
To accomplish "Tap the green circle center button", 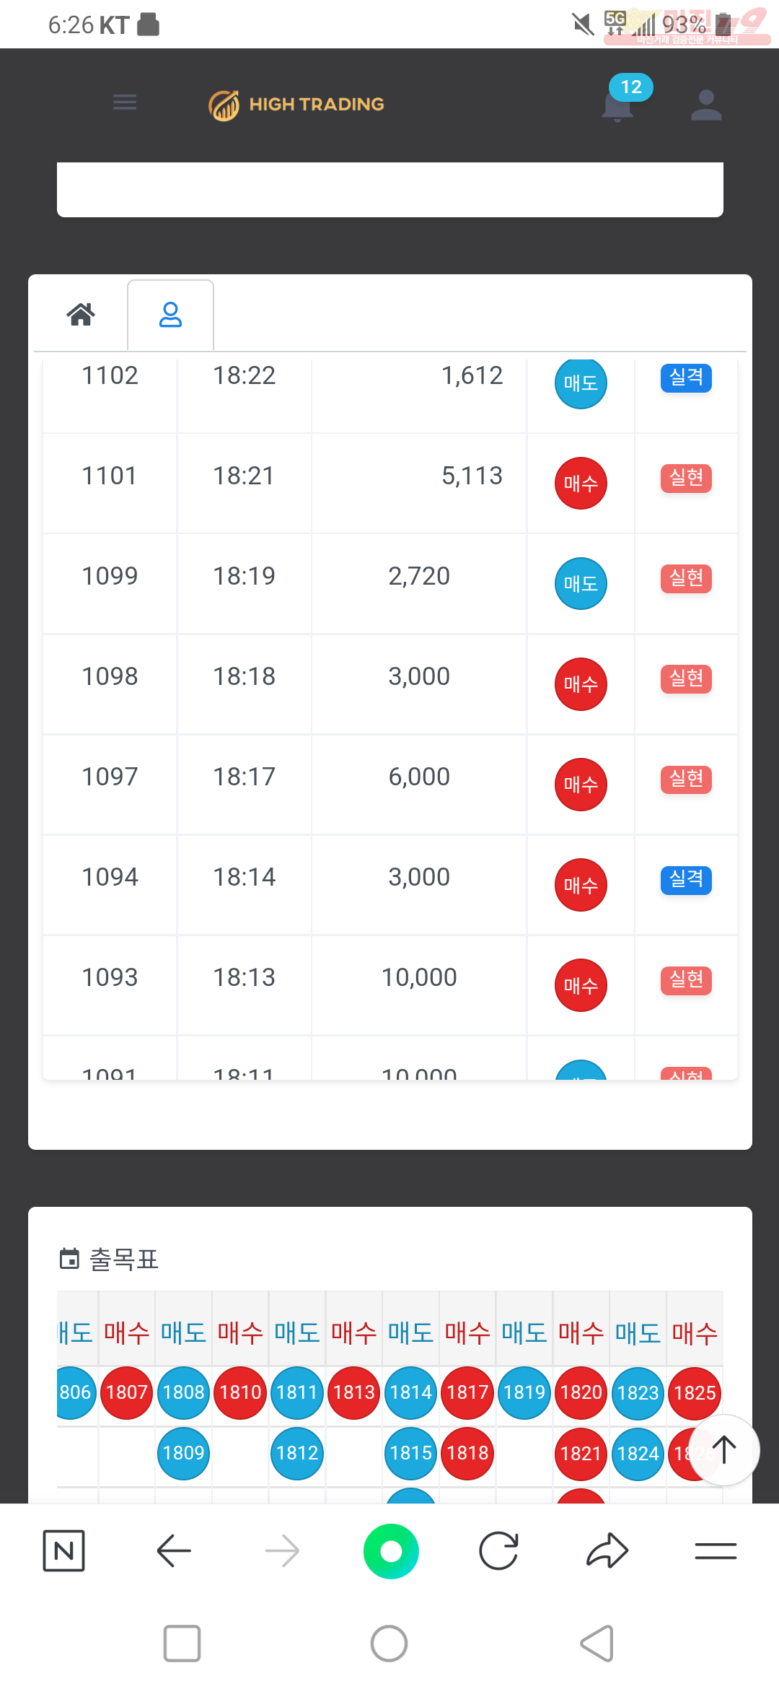I will pyautogui.click(x=391, y=1551).
